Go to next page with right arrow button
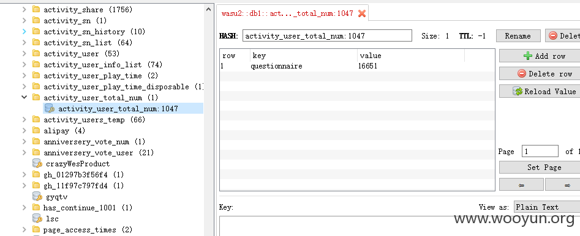The height and width of the screenshot is (236, 580). pyautogui.click(x=563, y=185)
